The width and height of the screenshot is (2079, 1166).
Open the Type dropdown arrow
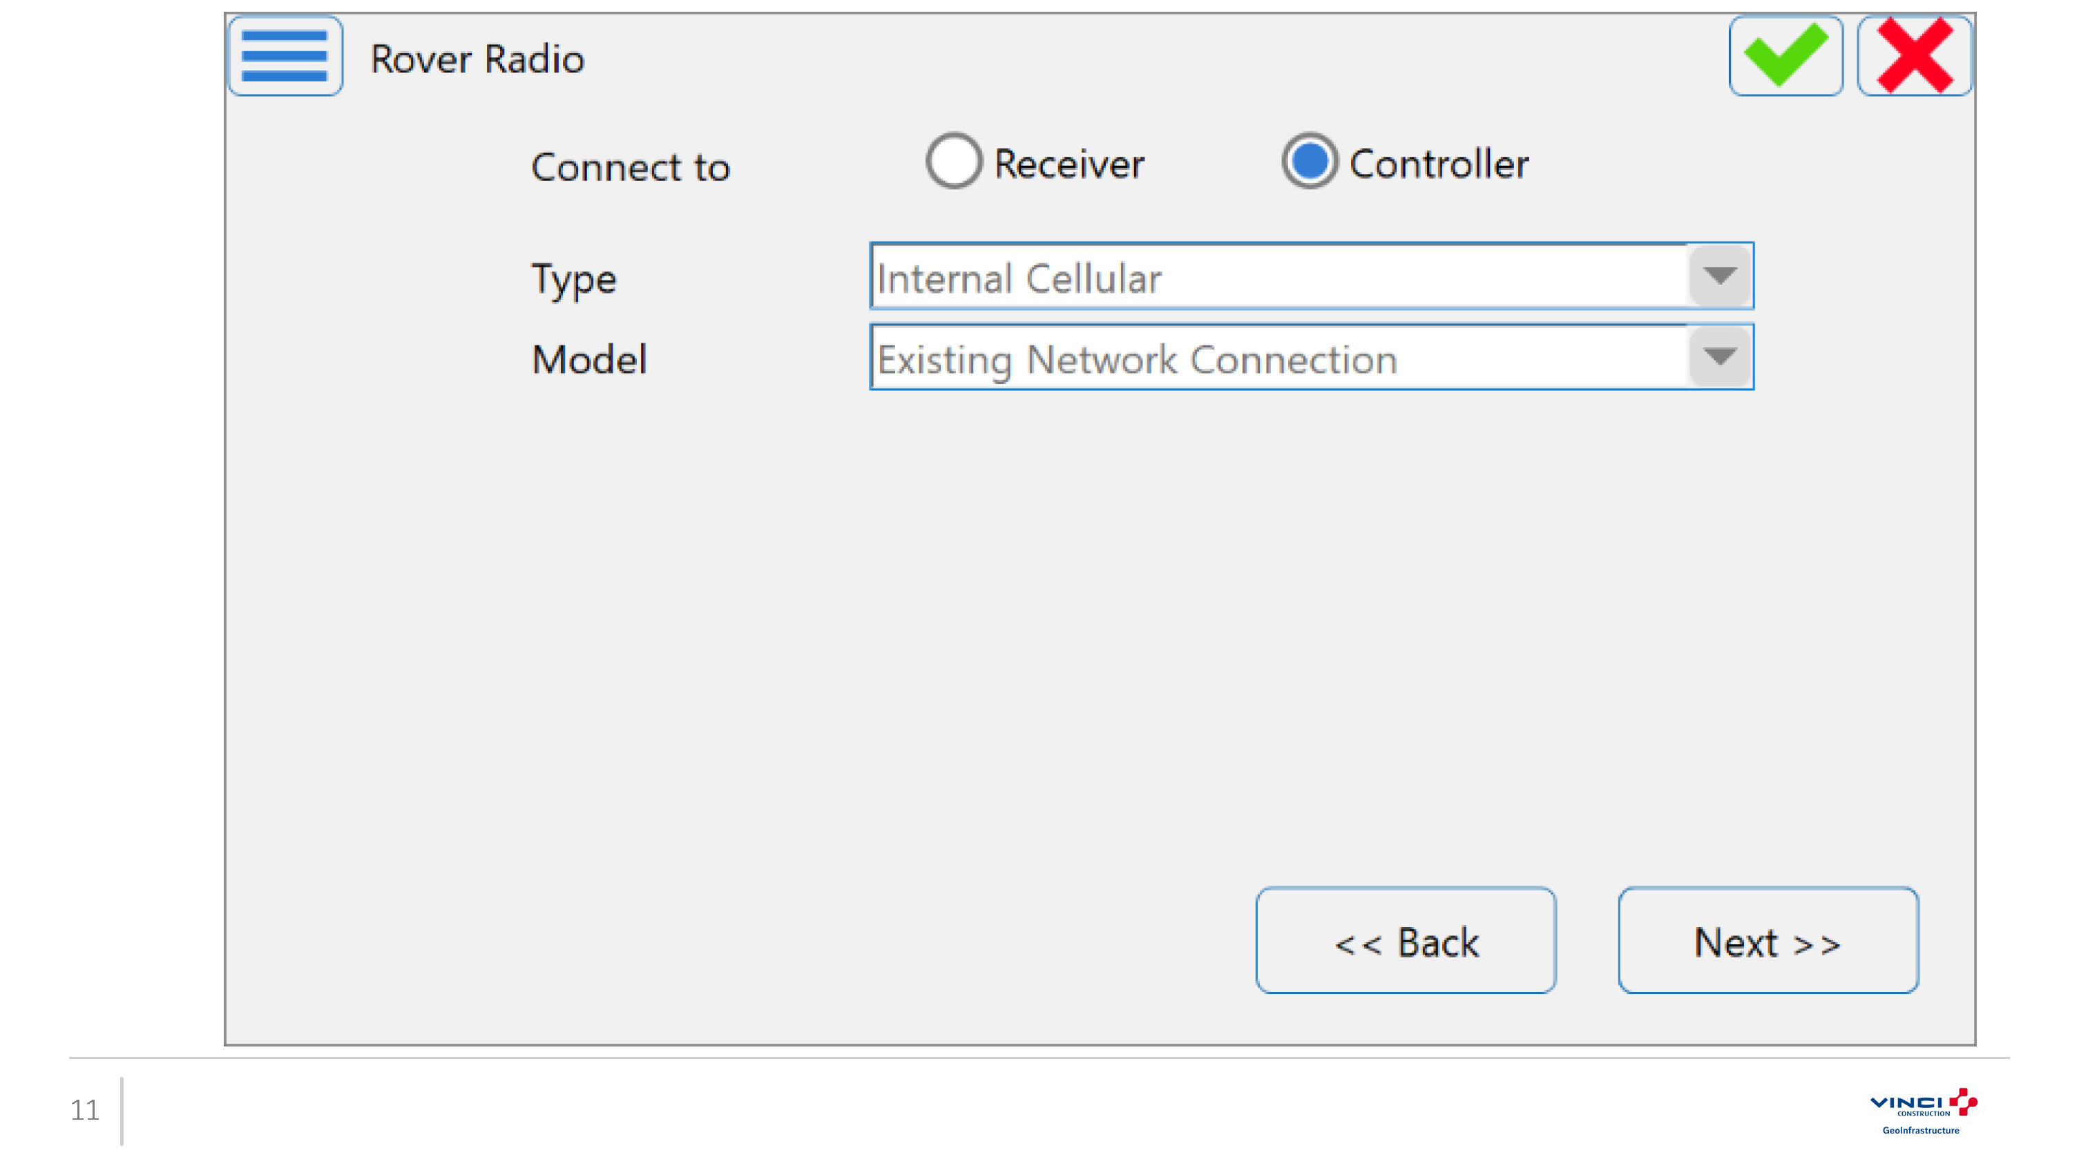1720,276
